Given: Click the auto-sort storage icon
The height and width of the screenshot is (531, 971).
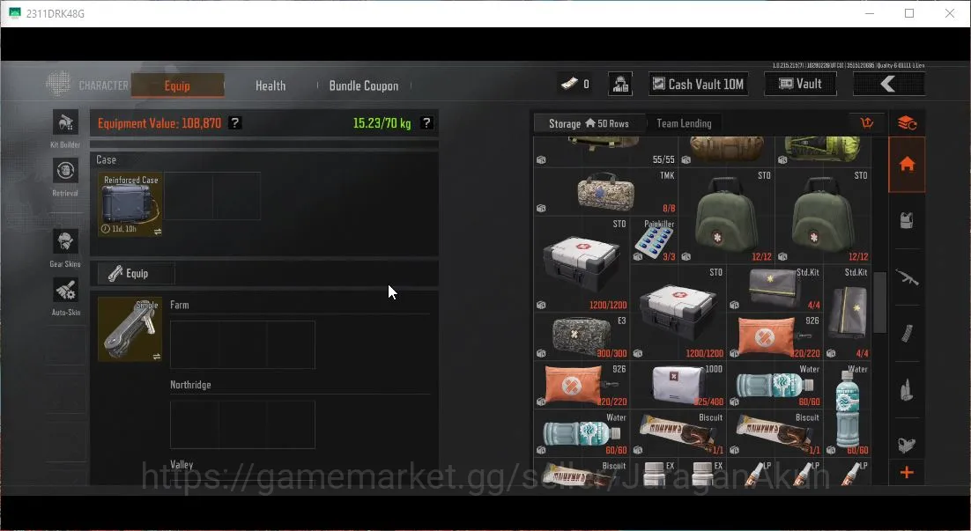Looking at the screenshot, I should tap(866, 123).
